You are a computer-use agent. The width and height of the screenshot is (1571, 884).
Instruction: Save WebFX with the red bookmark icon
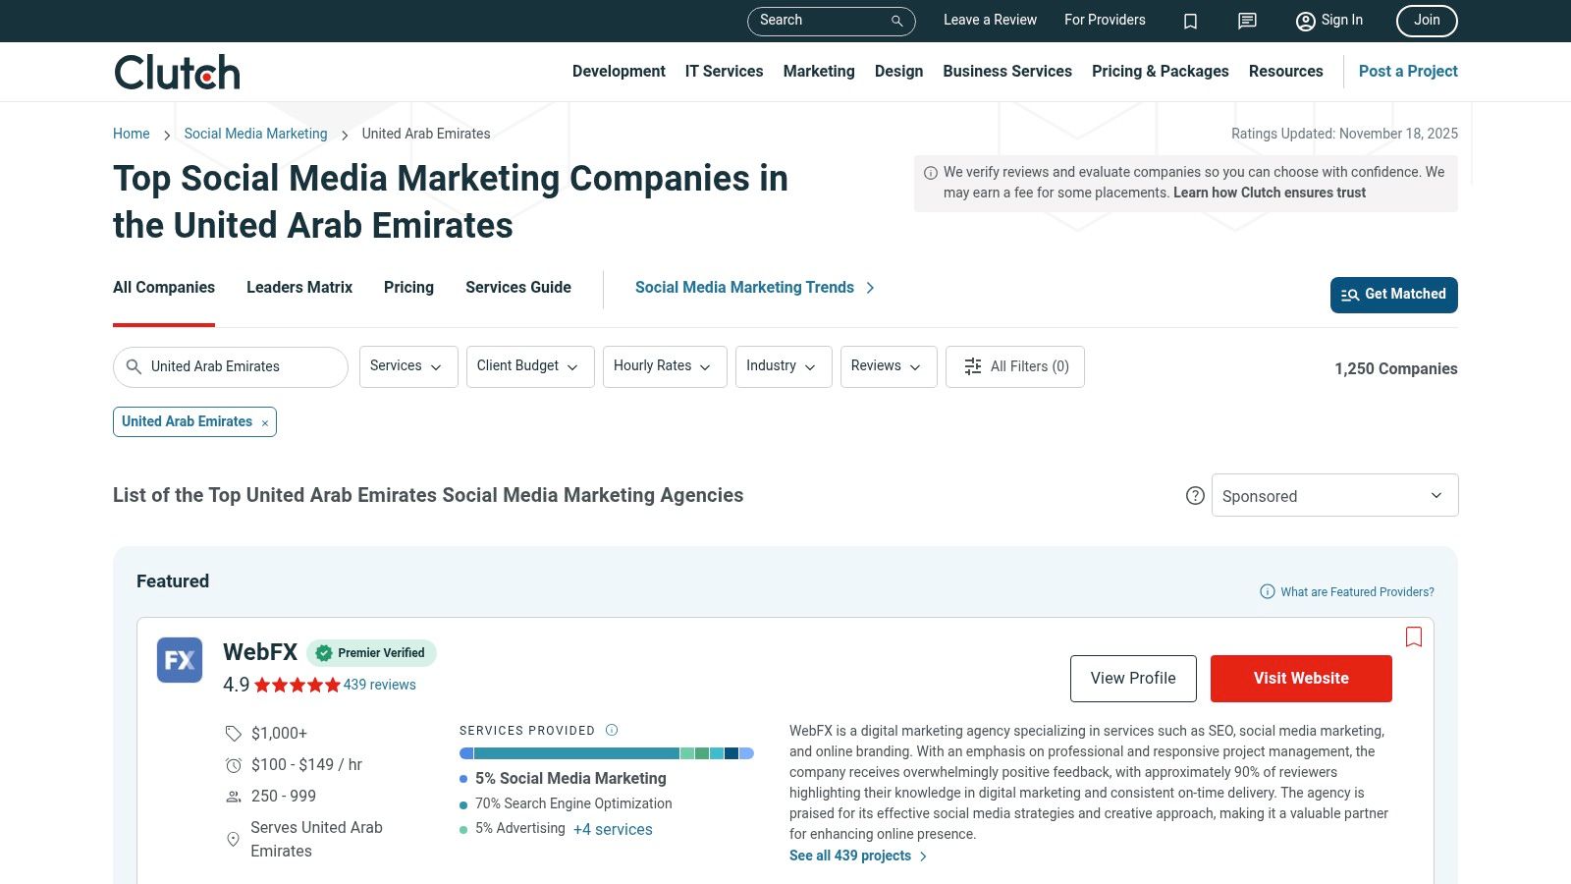(x=1414, y=637)
